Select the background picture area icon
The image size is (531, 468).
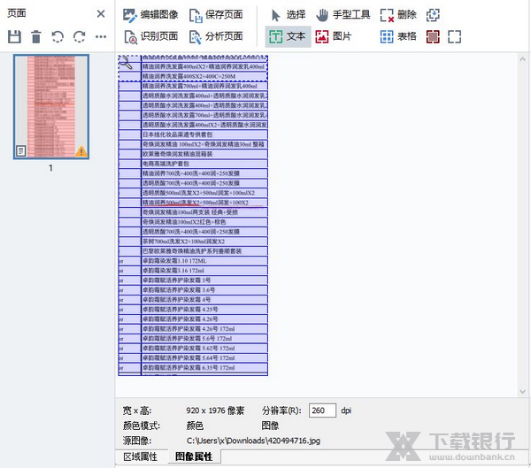click(433, 36)
